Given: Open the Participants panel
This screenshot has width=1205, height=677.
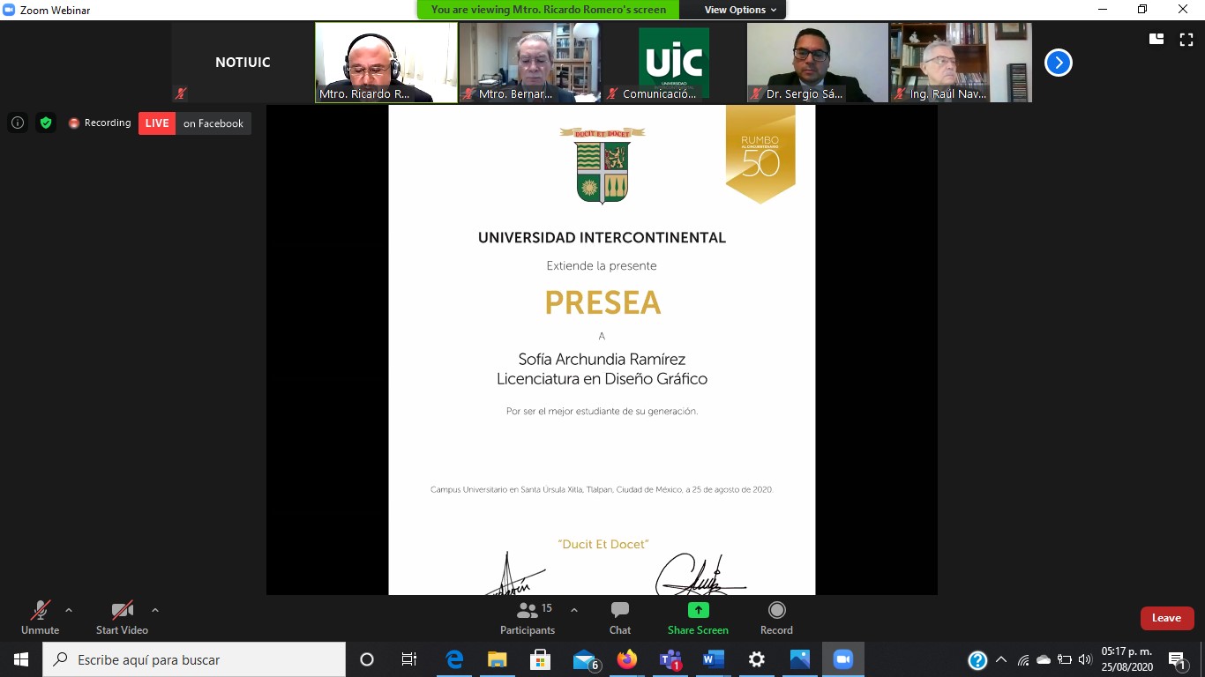Looking at the screenshot, I should click(528, 617).
